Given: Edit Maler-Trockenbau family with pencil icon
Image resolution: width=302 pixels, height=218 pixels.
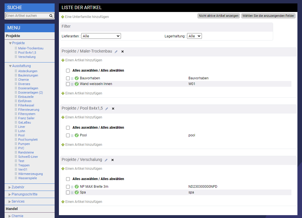Looking at the screenshot, I should 116,52.
